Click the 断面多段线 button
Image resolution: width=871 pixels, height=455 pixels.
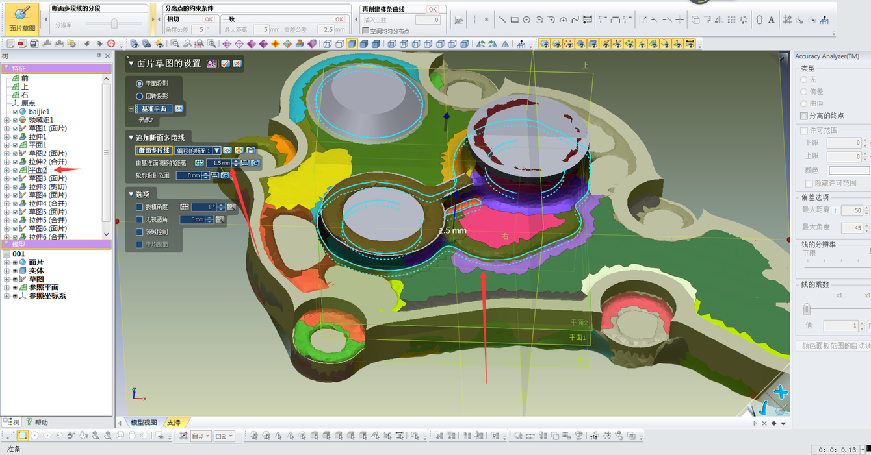[x=154, y=151]
